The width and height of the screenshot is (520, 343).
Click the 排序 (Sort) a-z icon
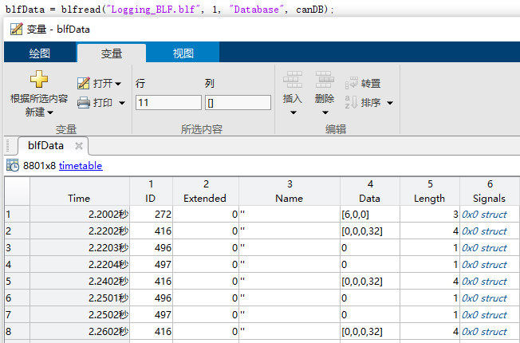pos(352,102)
